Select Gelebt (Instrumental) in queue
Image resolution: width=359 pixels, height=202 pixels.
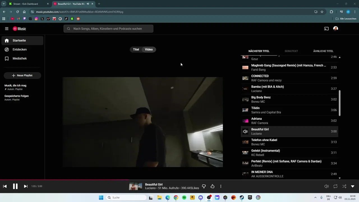289,153
